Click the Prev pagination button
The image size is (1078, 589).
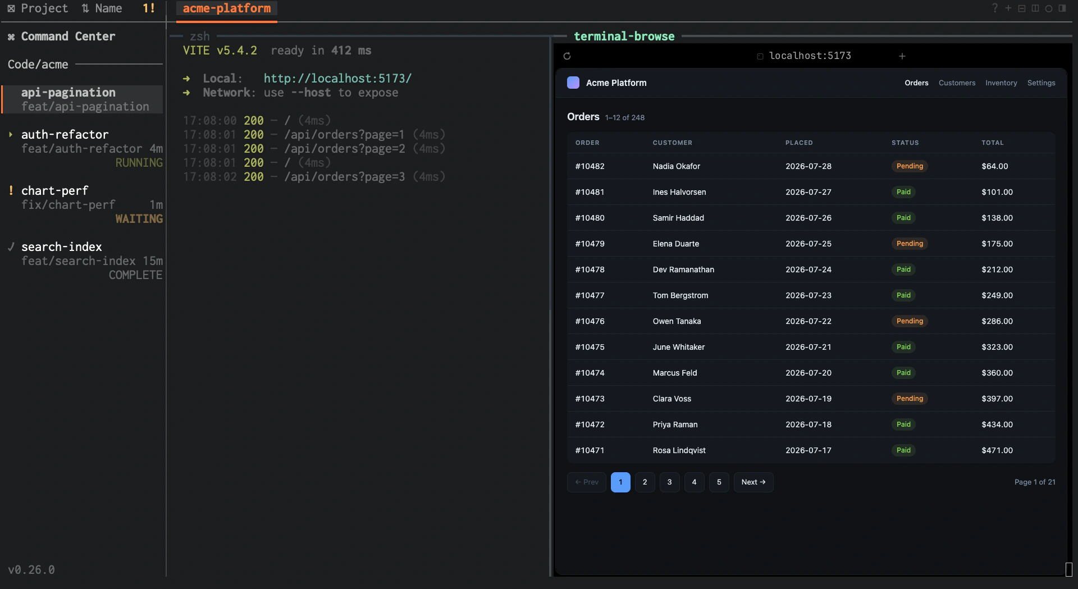(x=587, y=482)
